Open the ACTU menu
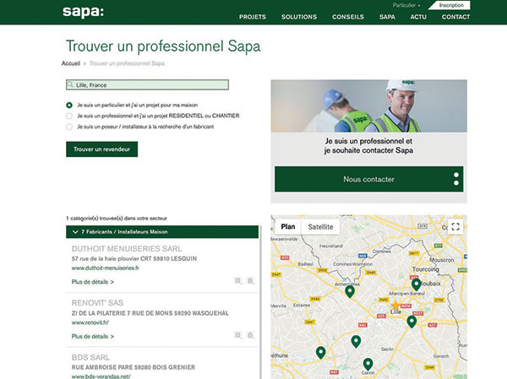This screenshot has width=507, height=379. tap(418, 17)
